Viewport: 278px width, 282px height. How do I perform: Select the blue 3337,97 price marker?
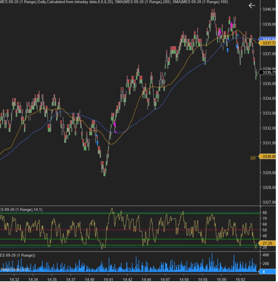(x=267, y=39)
